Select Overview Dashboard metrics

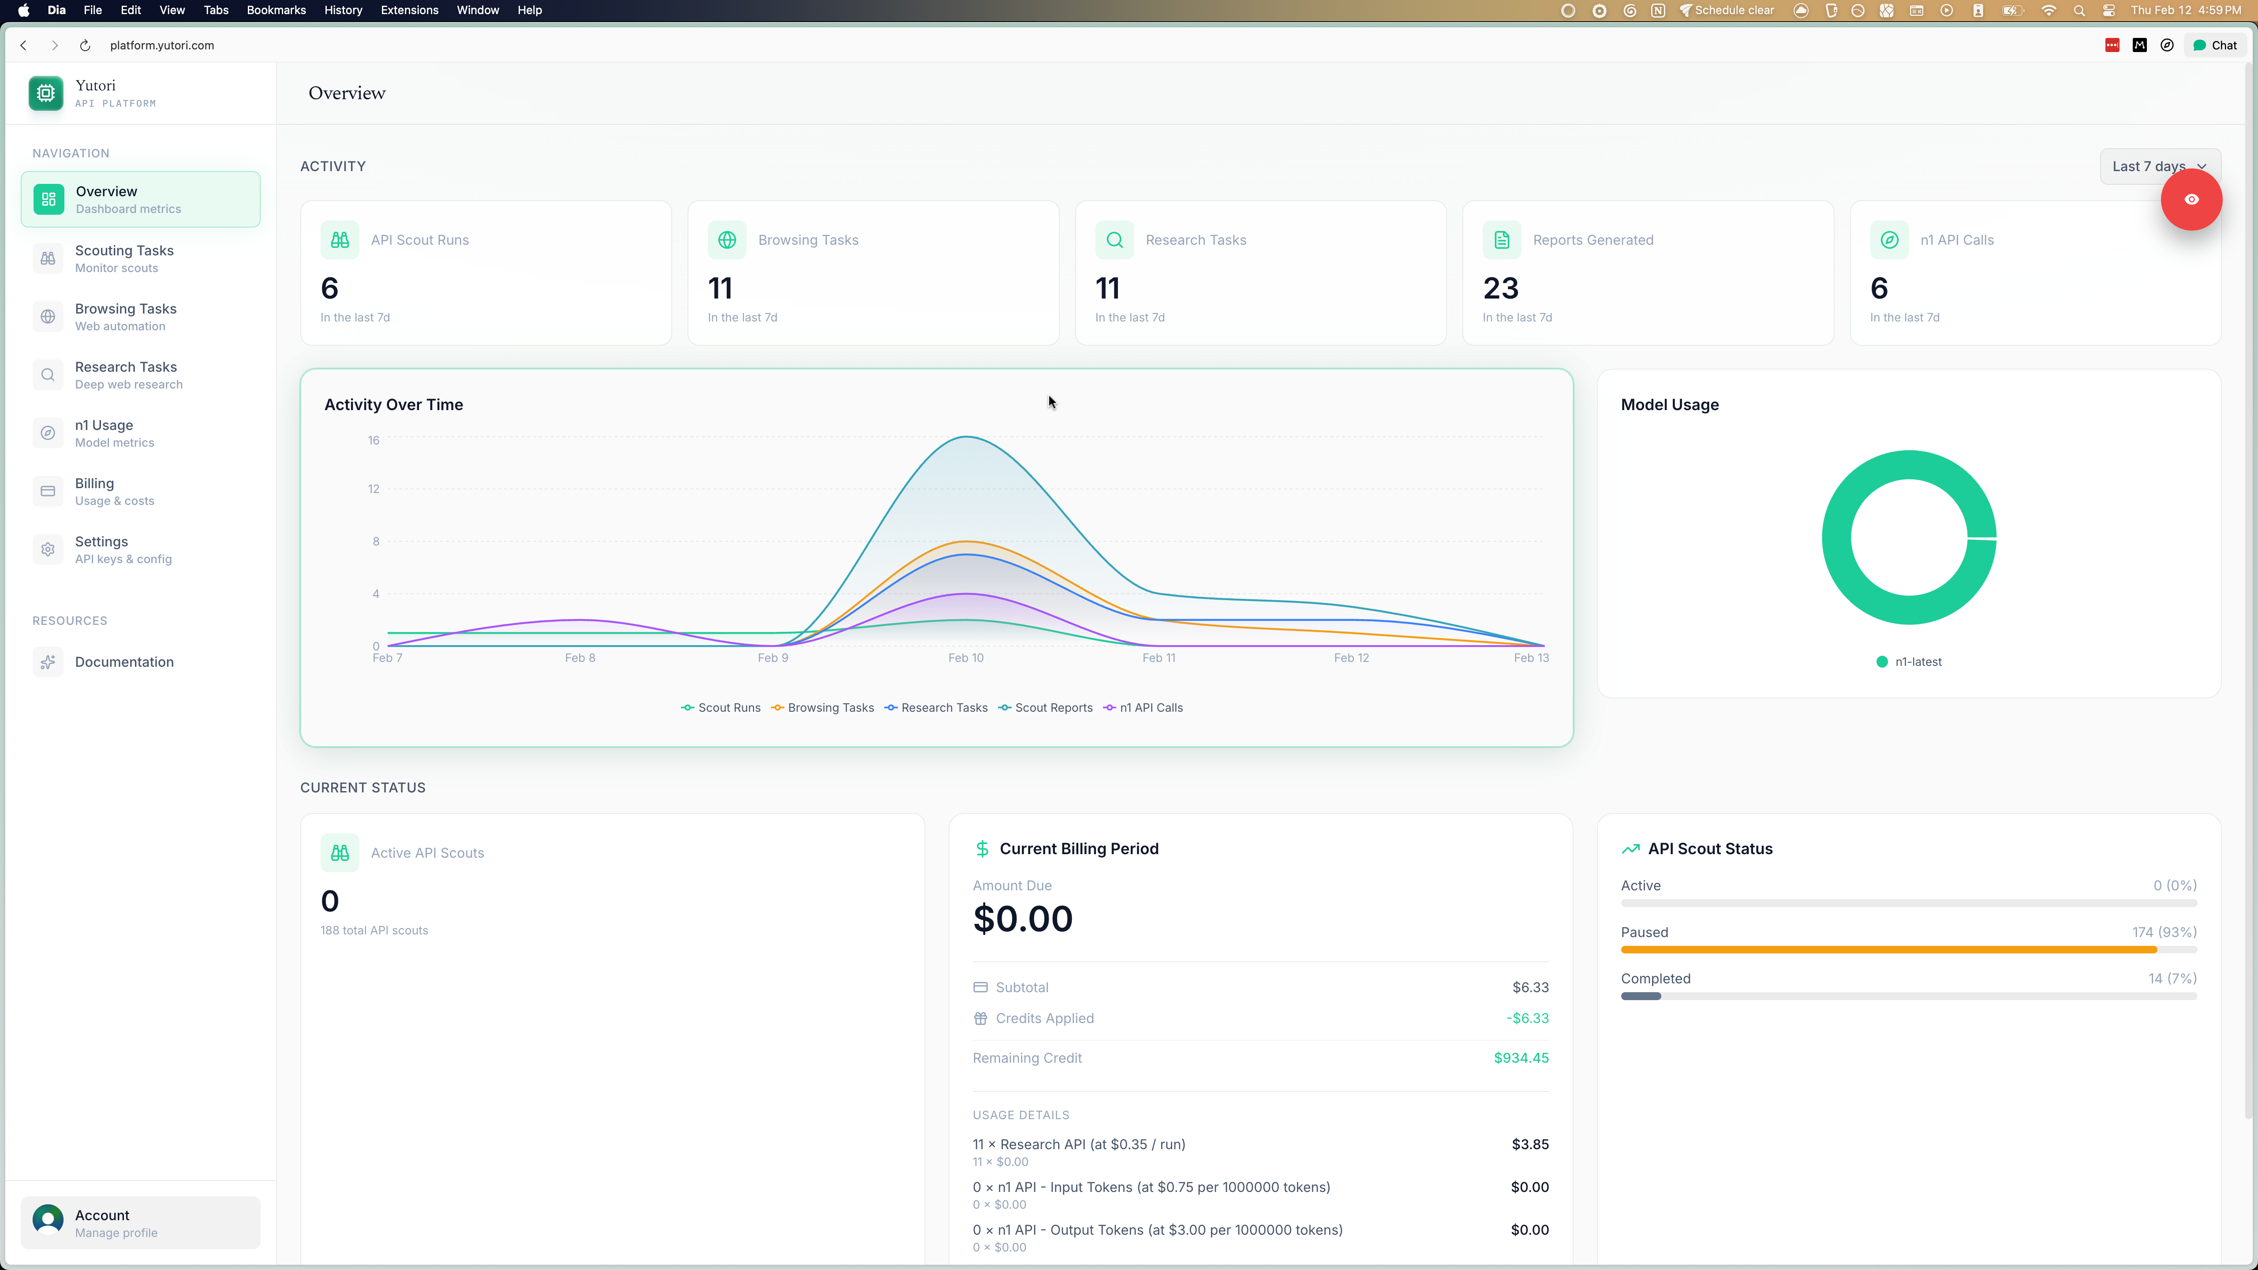tap(139, 199)
